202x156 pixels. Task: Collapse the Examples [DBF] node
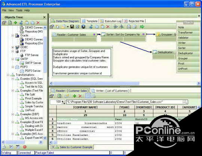[x=13, y=114]
